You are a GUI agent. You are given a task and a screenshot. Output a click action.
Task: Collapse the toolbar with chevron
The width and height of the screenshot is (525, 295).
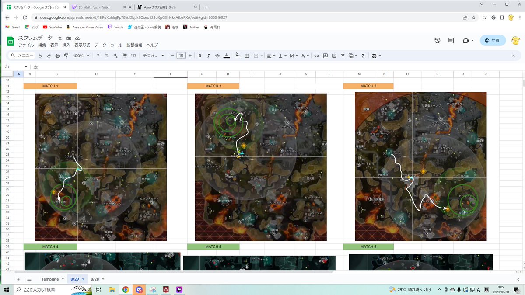click(514, 56)
